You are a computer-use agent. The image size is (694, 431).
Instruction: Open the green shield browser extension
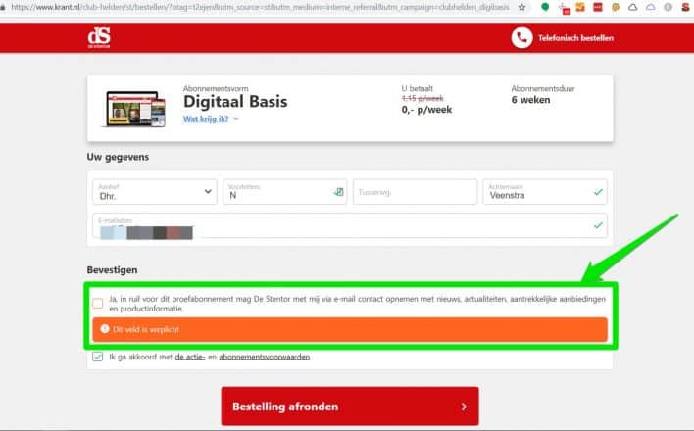[545, 7]
